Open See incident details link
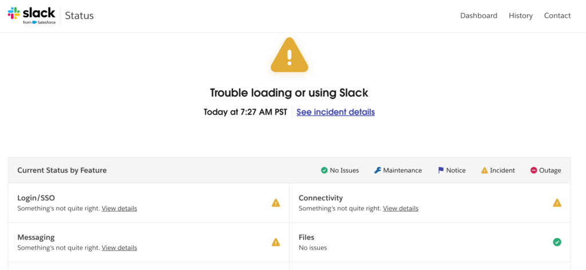This screenshot has height=270, width=586. click(x=335, y=112)
